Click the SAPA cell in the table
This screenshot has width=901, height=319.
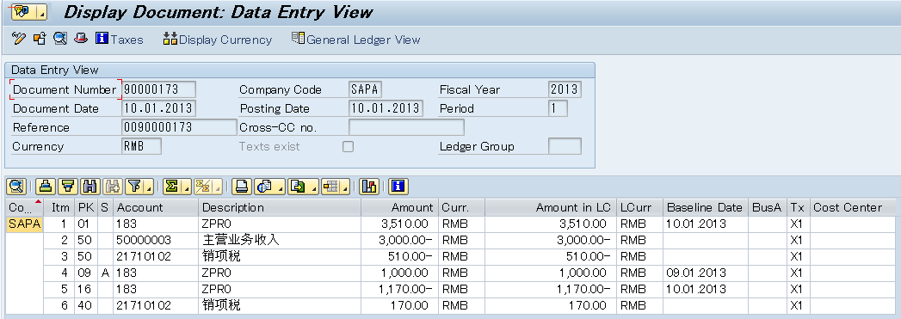click(25, 224)
